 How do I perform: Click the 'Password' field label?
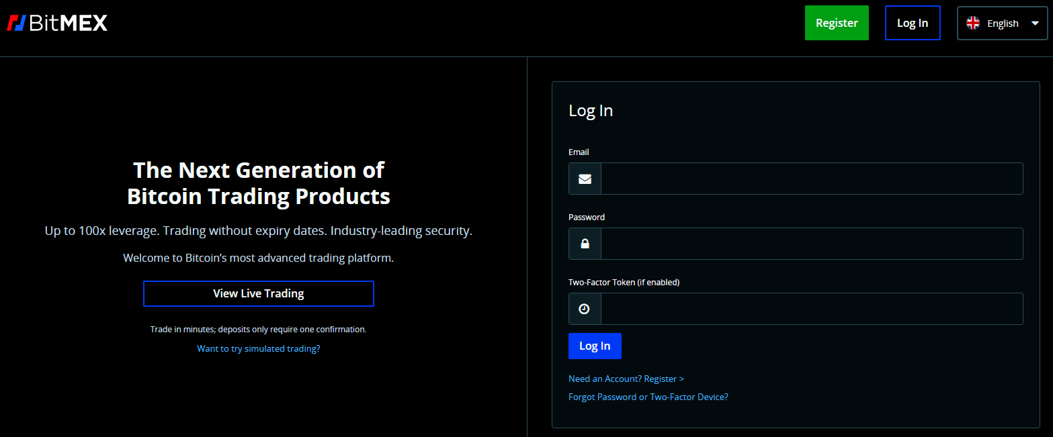click(x=587, y=217)
